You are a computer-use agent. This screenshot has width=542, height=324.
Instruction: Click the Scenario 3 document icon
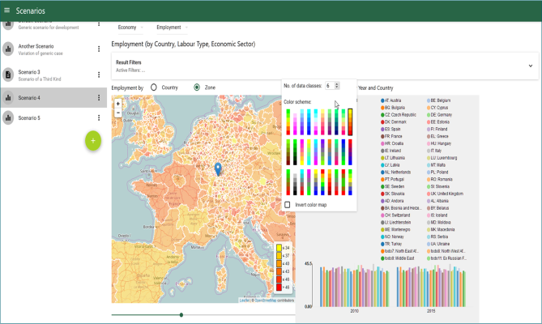(x=8, y=75)
